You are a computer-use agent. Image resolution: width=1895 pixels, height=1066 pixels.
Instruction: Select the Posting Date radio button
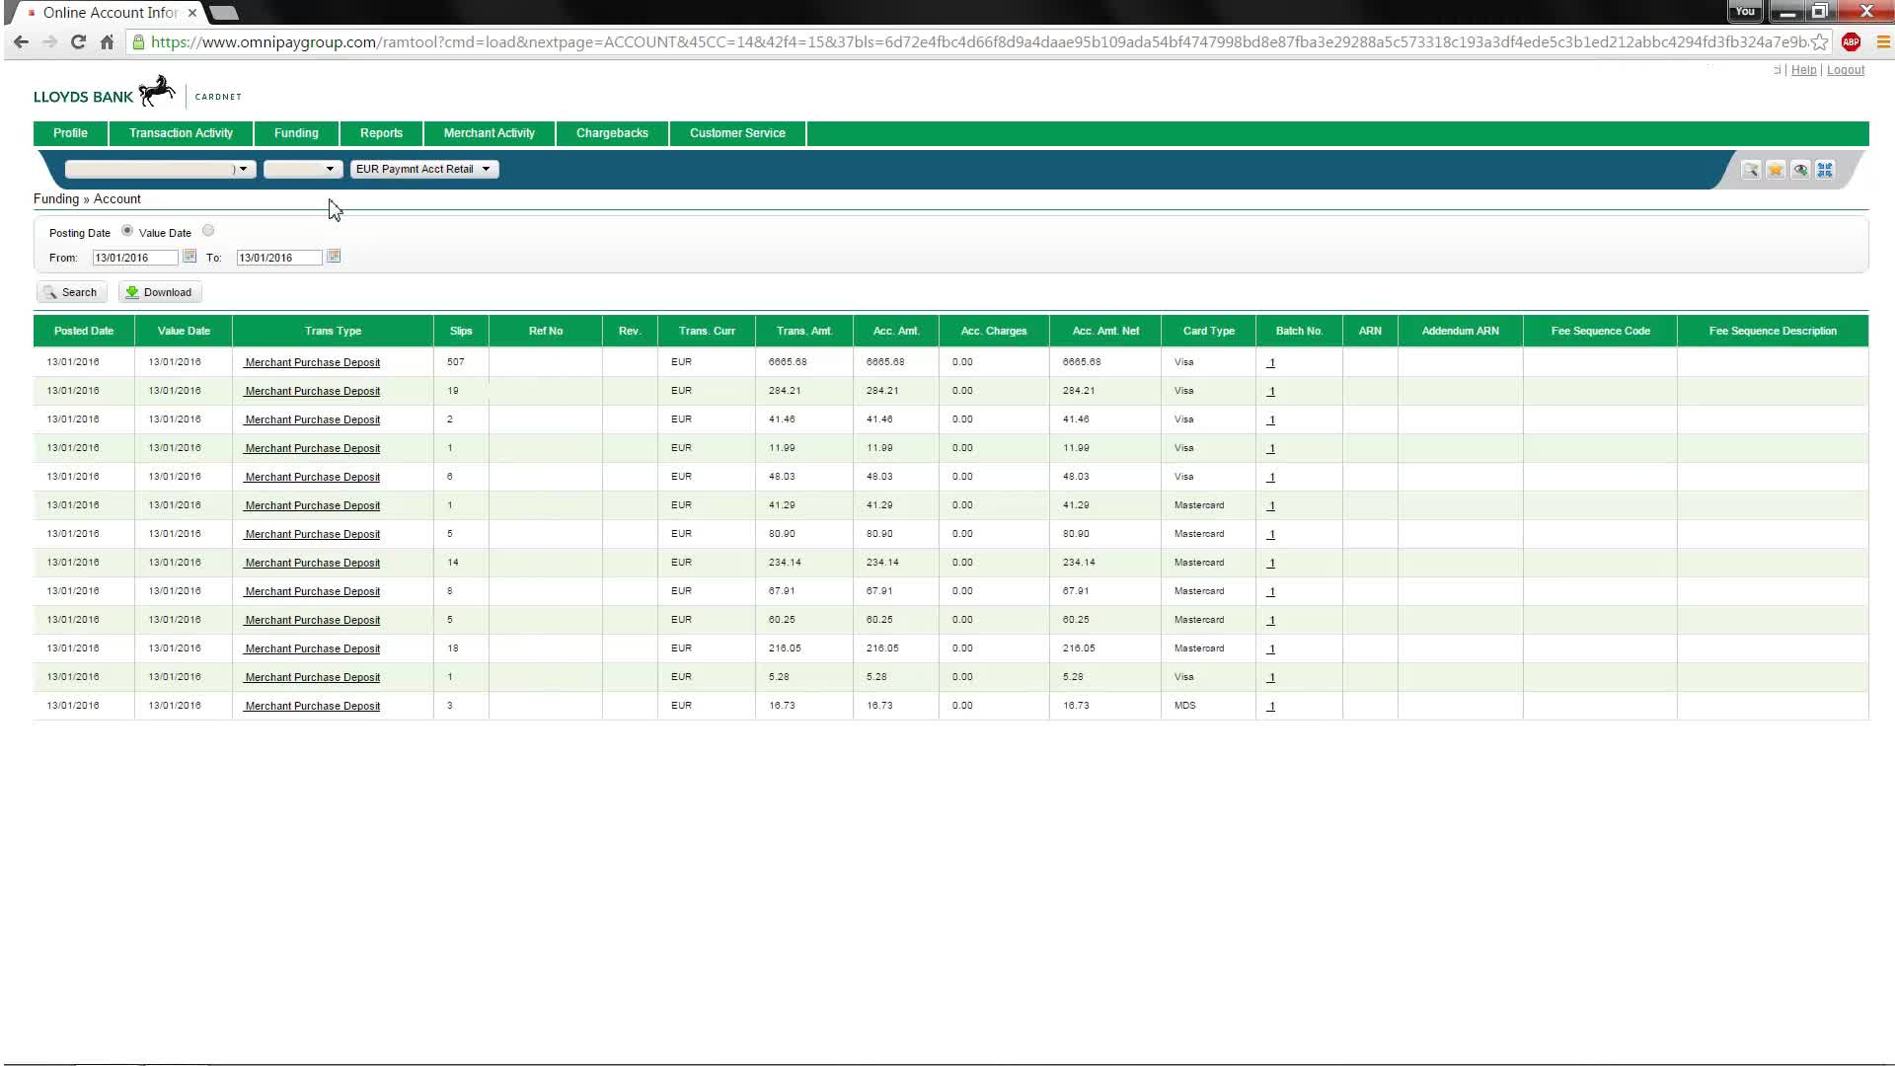(127, 231)
